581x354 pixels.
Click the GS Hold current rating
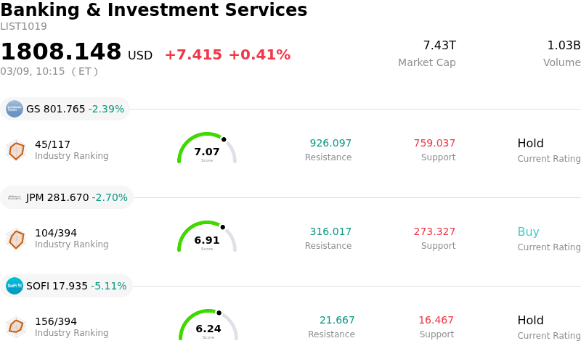[530, 144]
